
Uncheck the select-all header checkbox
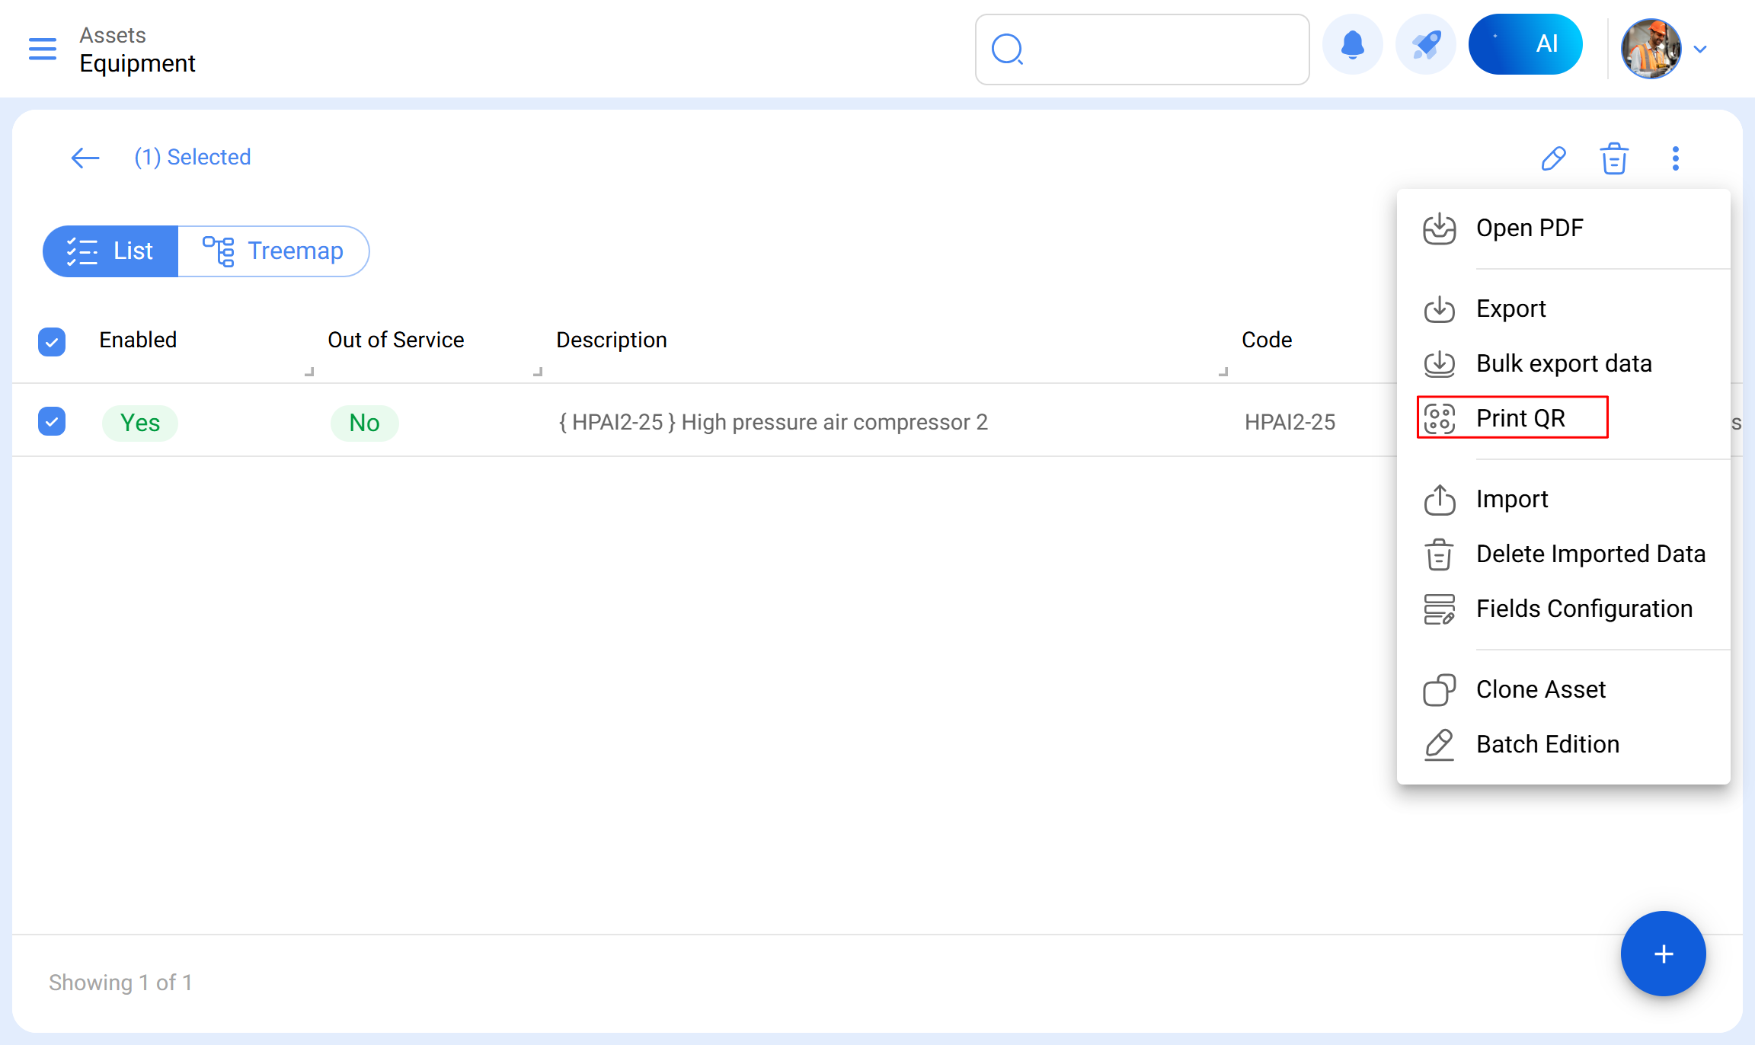(52, 341)
